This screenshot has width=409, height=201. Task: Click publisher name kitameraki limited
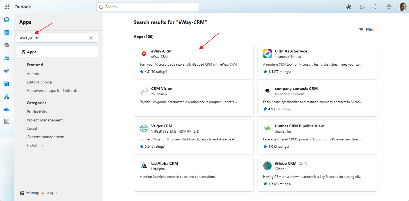tap(288, 57)
